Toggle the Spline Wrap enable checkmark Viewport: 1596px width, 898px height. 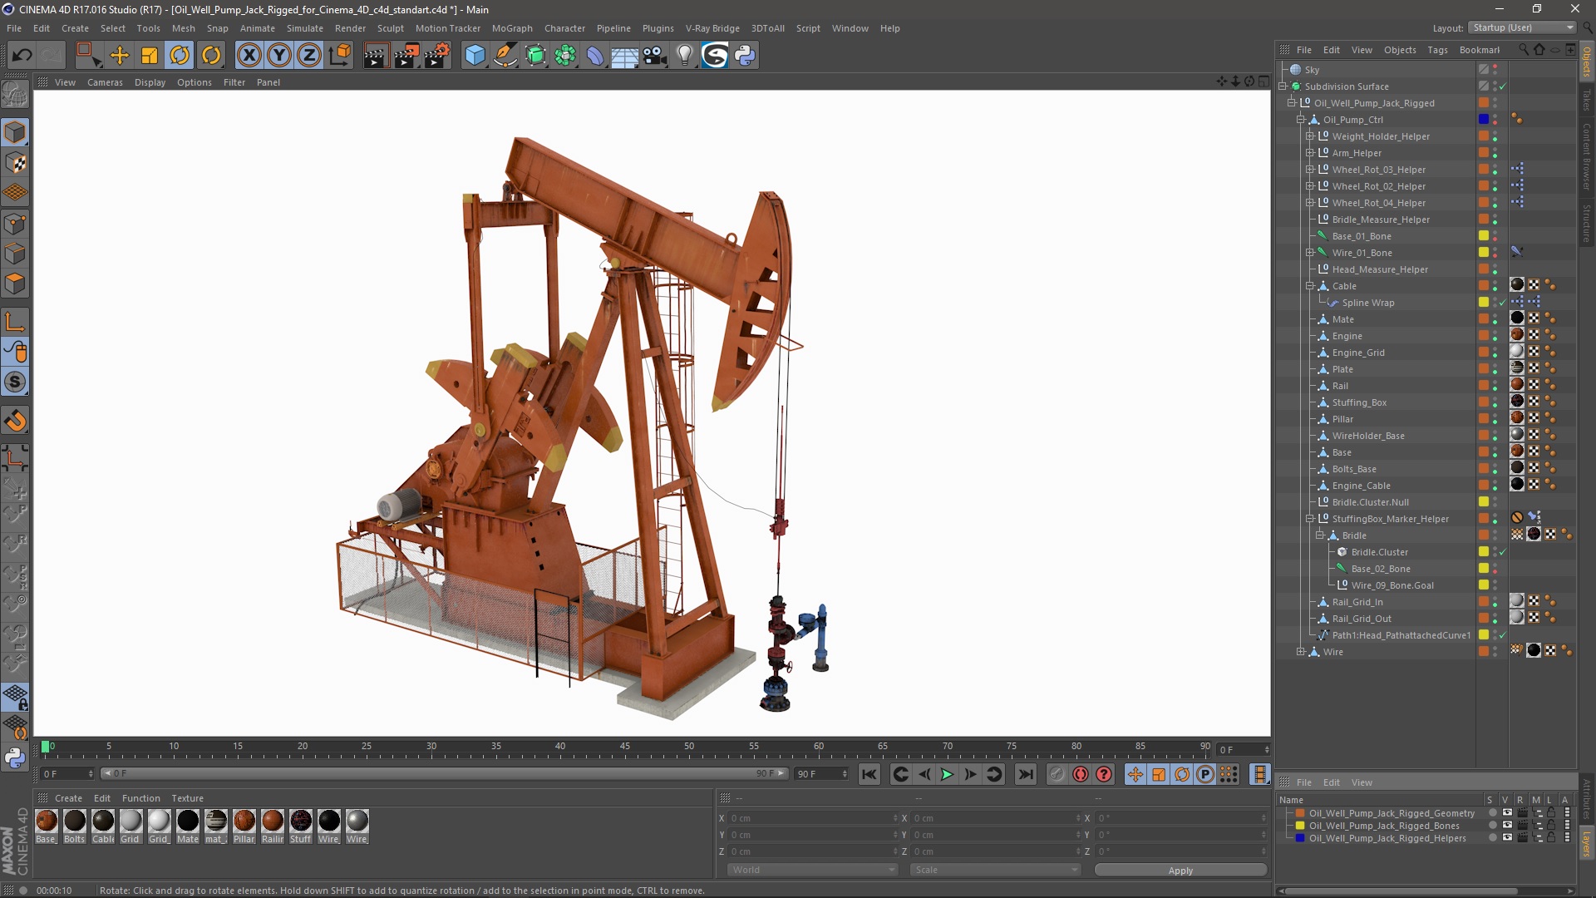[1503, 303]
